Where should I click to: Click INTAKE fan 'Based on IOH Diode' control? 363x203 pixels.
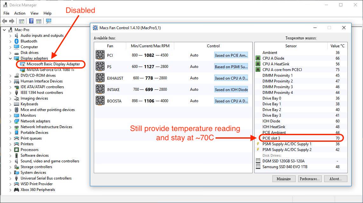231,89
